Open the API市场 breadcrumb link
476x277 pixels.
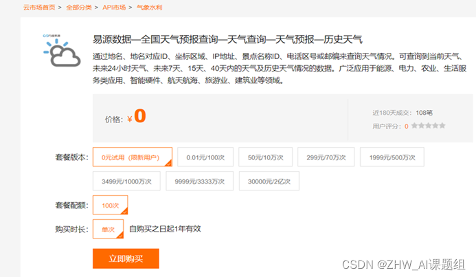(x=114, y=8)
